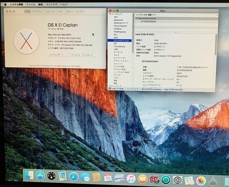
Task: Click the システムレポート... button
Action: click(x=57, y=55)
